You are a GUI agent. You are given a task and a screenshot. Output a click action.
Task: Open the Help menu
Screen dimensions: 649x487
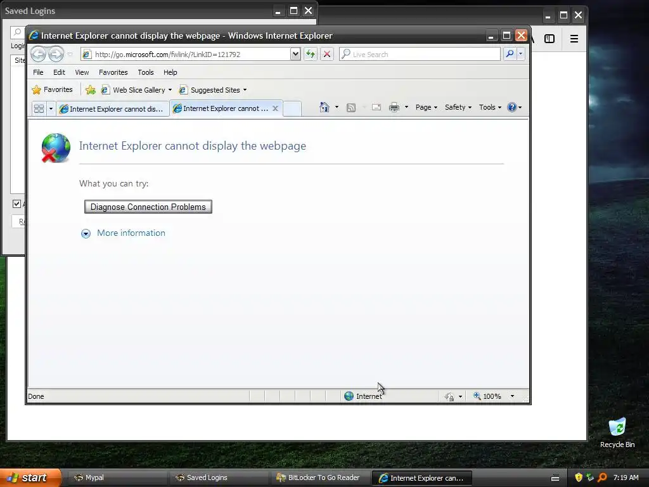[x=170, y=72]
